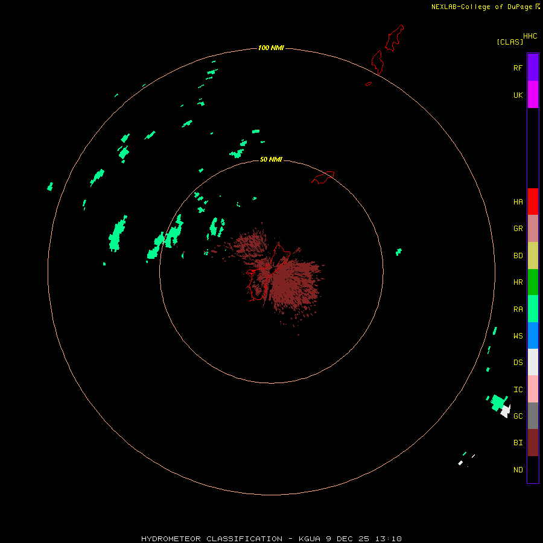The width and height of the screenshot is (543, 543).
Task: Click the 'DS' legend label
Action: (518, 363)
